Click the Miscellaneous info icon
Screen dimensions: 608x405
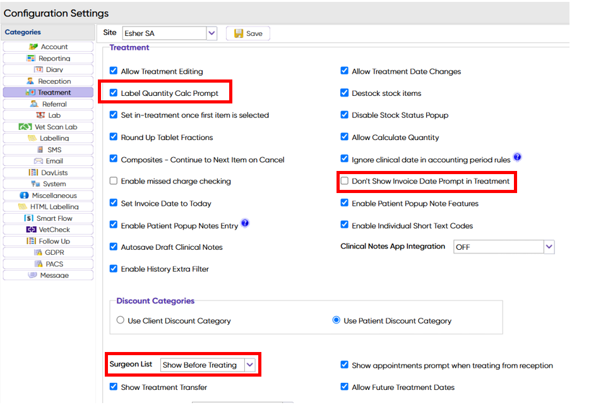[24, 196]
